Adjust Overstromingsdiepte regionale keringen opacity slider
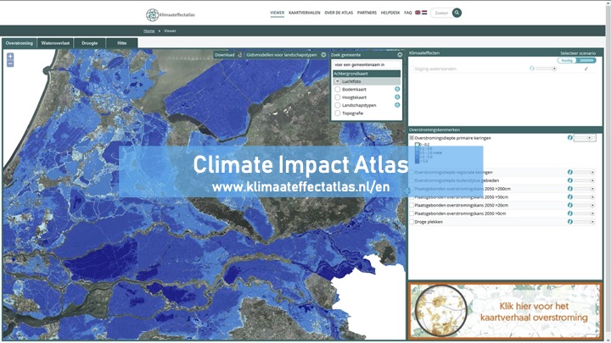Viewport: 611px width, 343px height. click(584, 172)
